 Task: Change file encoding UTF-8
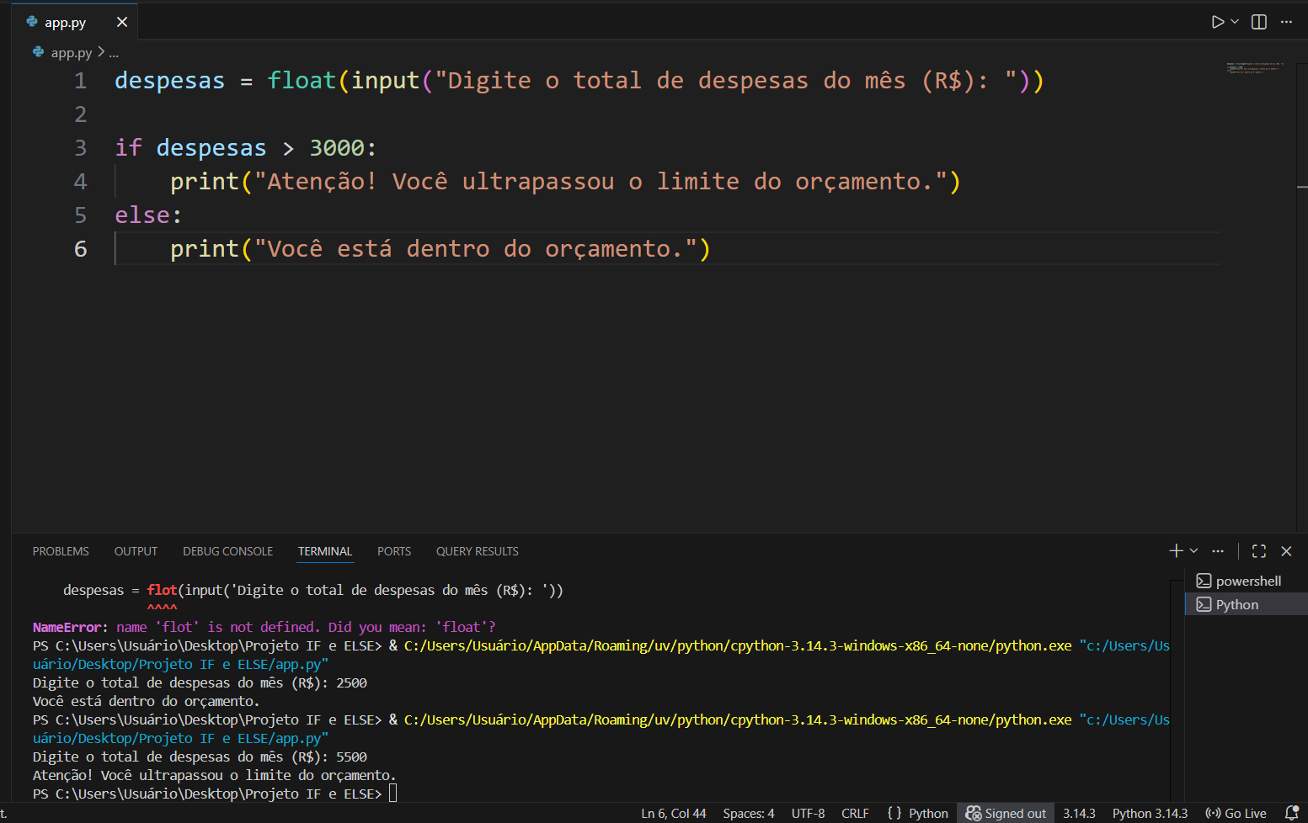click(x=809, y=813)
